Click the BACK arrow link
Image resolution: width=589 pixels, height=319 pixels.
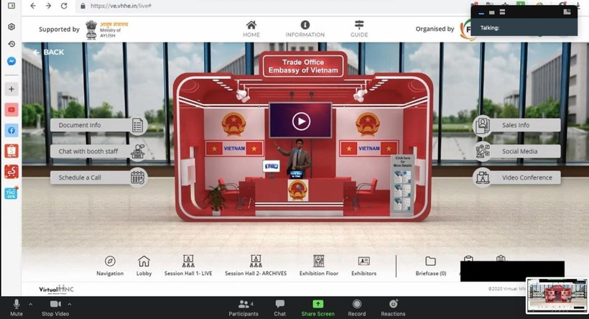(x=48, y=52)
